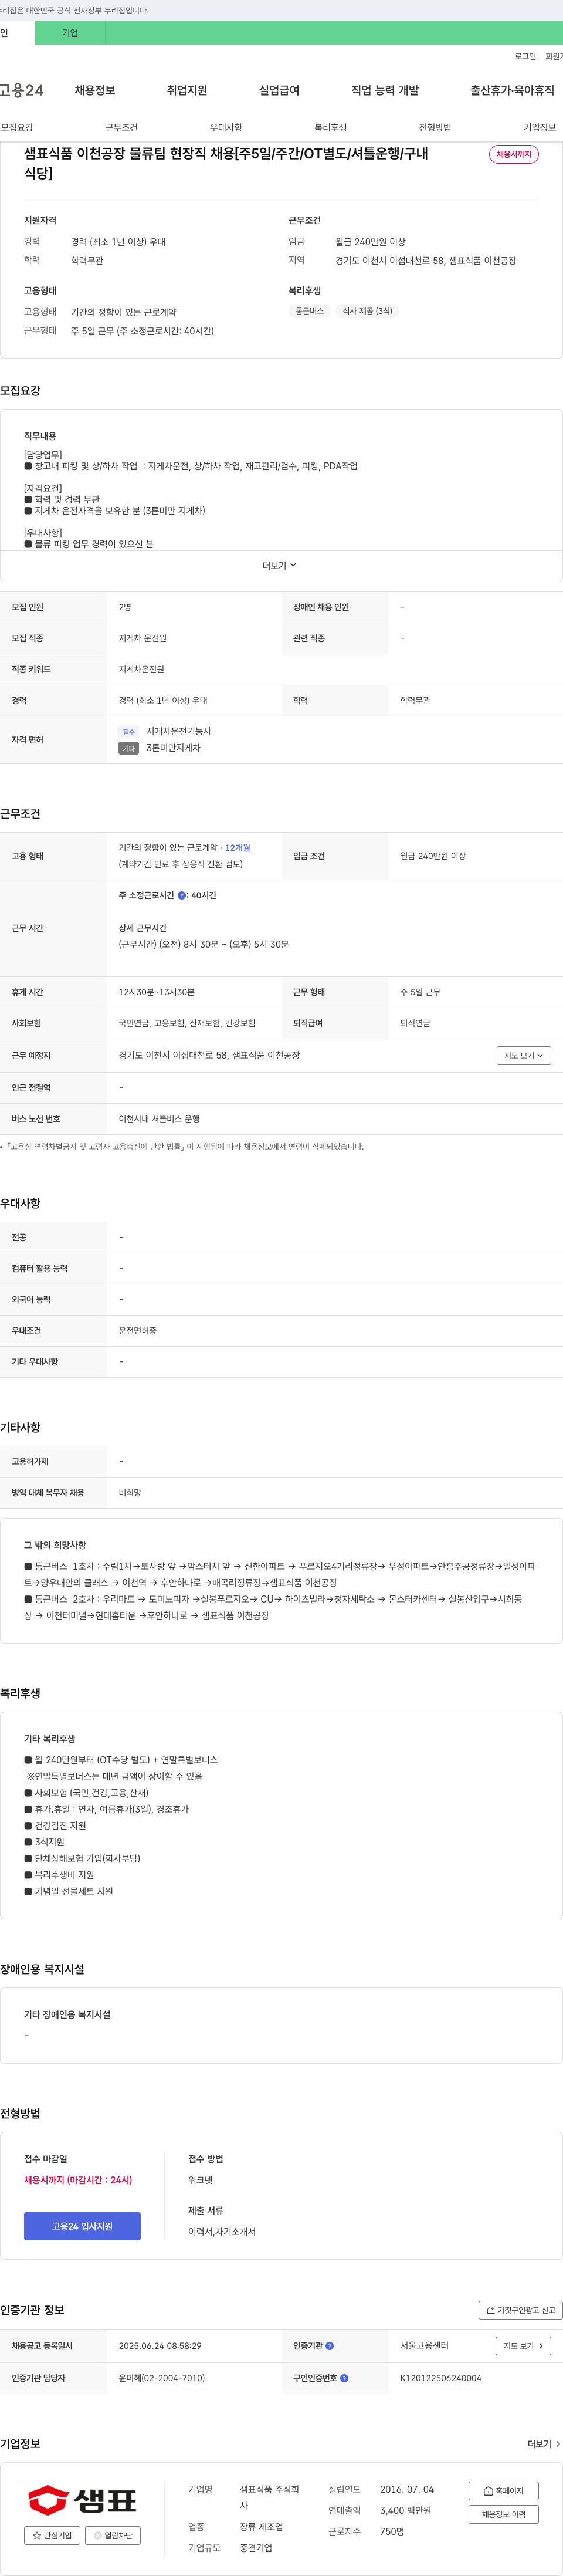Click the contact 윤미혜(02-2004-7010)
563x2576 pixels.
[162, 2378]
